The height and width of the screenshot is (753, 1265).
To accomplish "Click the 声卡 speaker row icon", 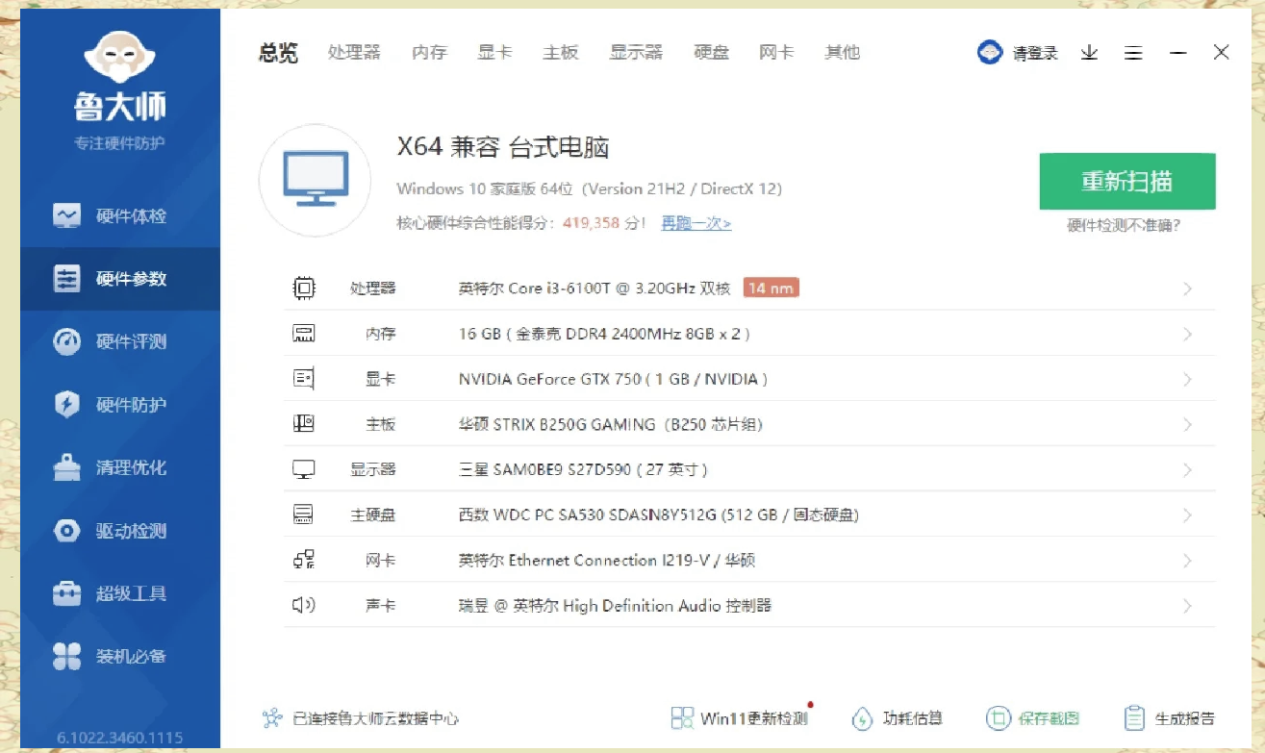I will coord(304,605).
